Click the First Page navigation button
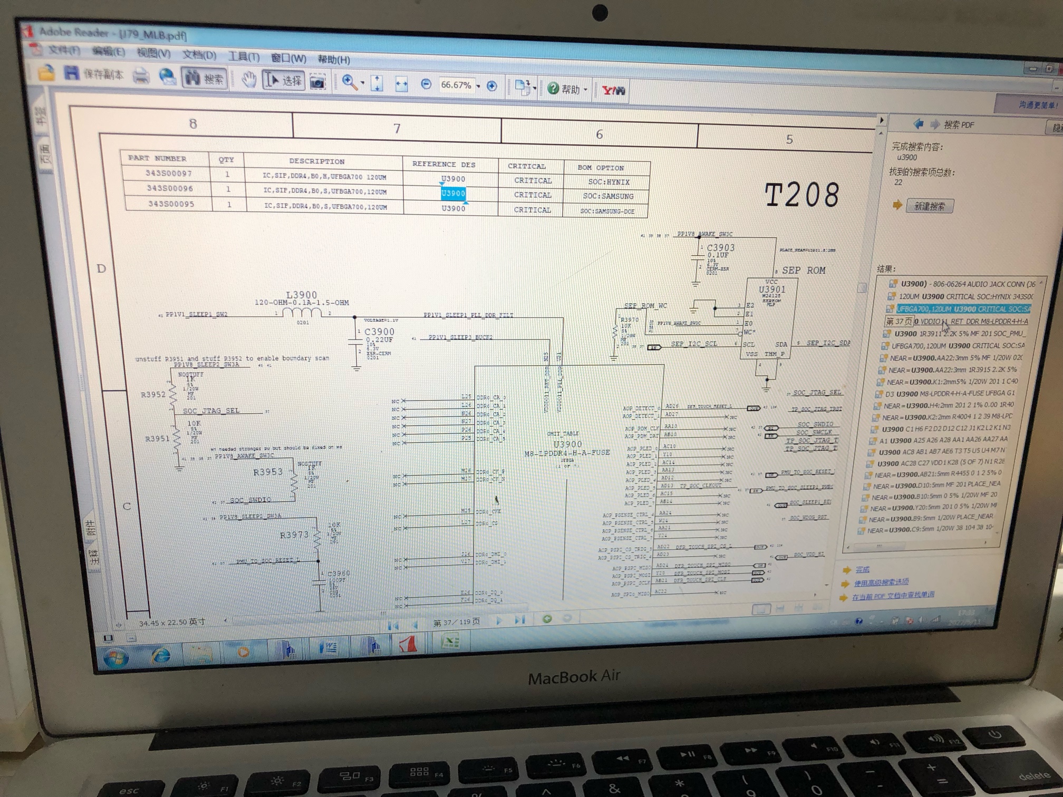 (x=393, y=625)
